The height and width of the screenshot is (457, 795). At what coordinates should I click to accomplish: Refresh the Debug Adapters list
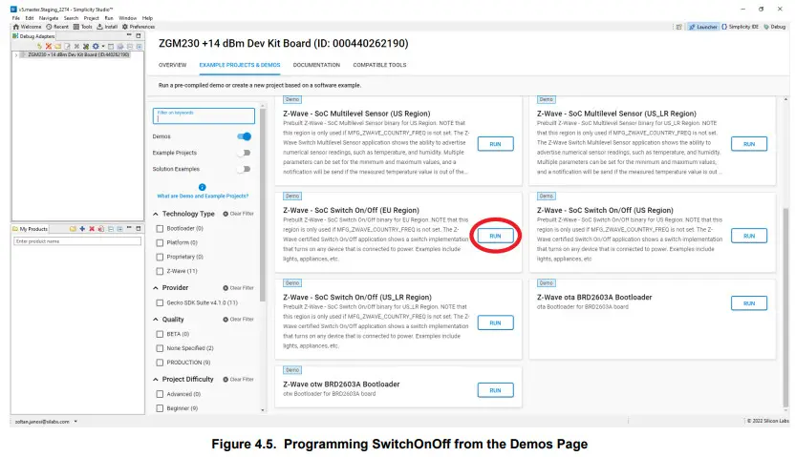pos(39,46)
